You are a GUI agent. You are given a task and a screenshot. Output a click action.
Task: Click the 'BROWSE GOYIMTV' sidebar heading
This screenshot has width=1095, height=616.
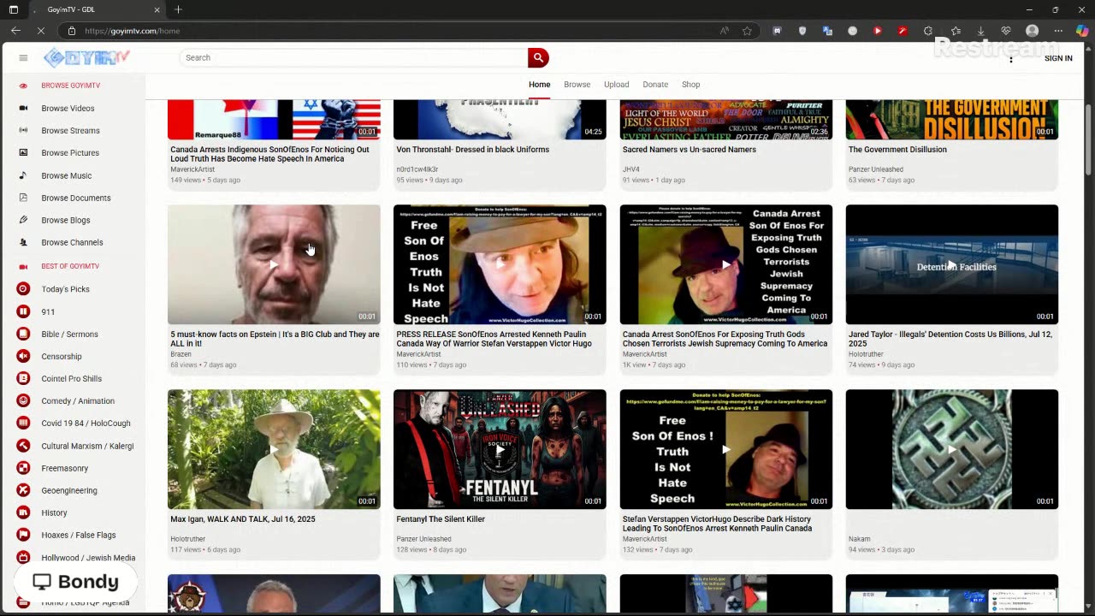point(71,86)
